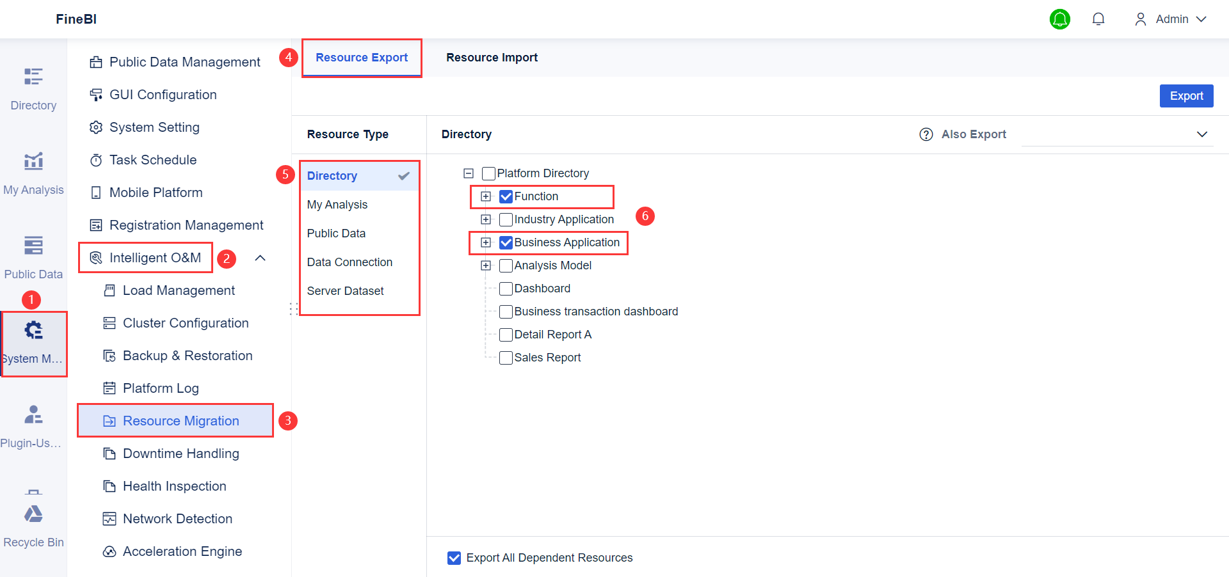Viewport: 1229px width, 577px height.
Task: Click the panel resize drag handle
Action: [294, 309]
